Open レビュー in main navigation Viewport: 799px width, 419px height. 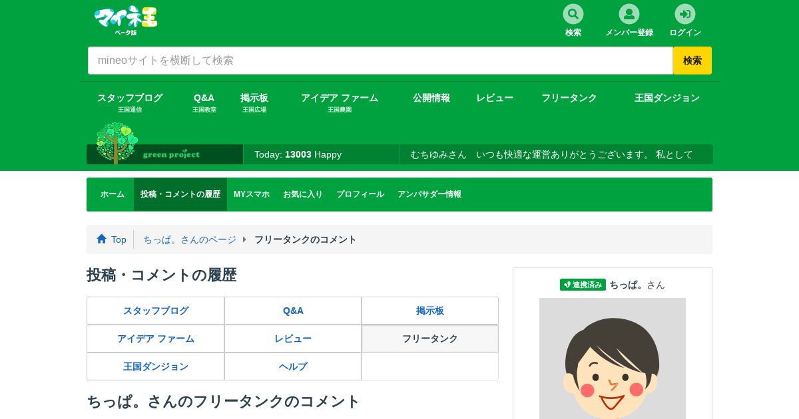495,98
